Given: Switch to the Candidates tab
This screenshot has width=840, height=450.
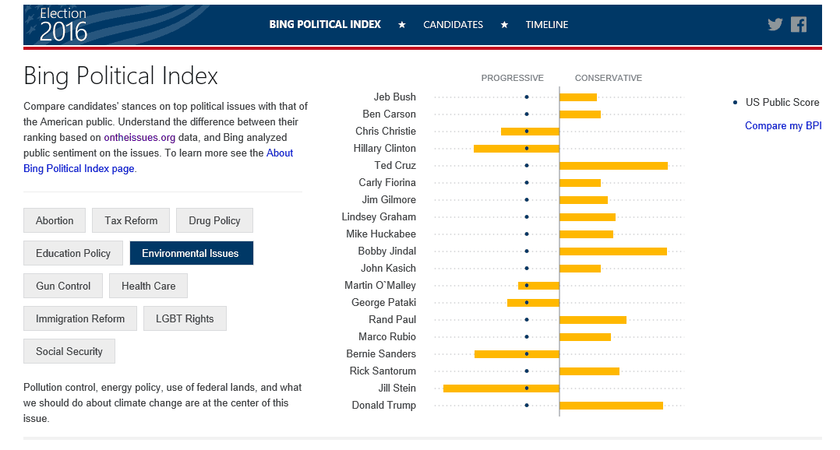Looking at the screenshot, I should coord(453,24).
